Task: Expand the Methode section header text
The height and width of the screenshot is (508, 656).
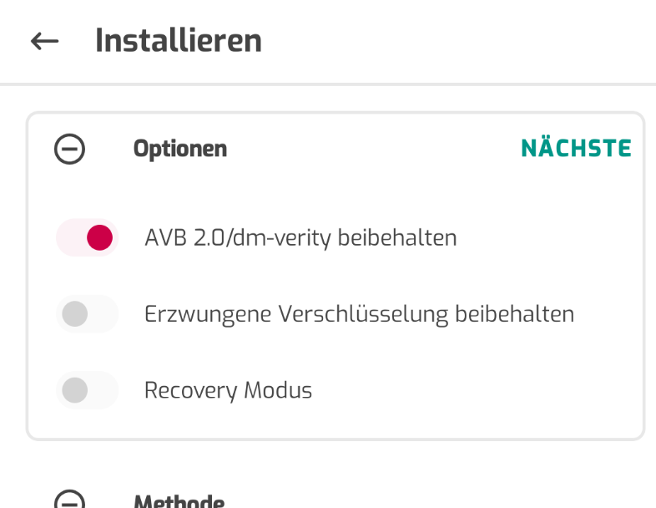Action: (x=179, y=500)
